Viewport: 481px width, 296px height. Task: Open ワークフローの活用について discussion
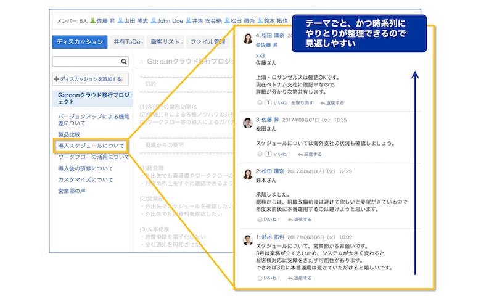tap(94, 157)
